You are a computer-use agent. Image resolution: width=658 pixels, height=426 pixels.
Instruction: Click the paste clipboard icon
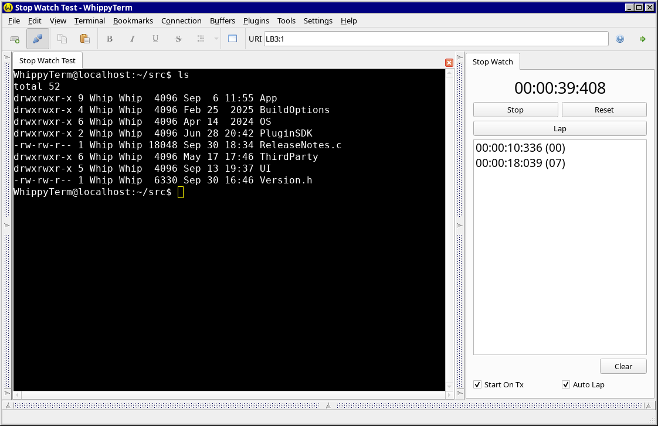[x=84, y=39]
